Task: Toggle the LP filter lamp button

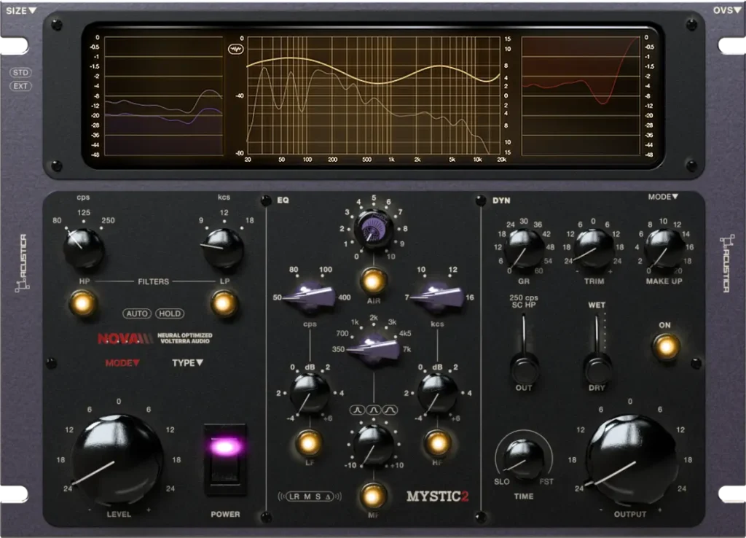Action: pyautogui.click(x=224, y=303)
